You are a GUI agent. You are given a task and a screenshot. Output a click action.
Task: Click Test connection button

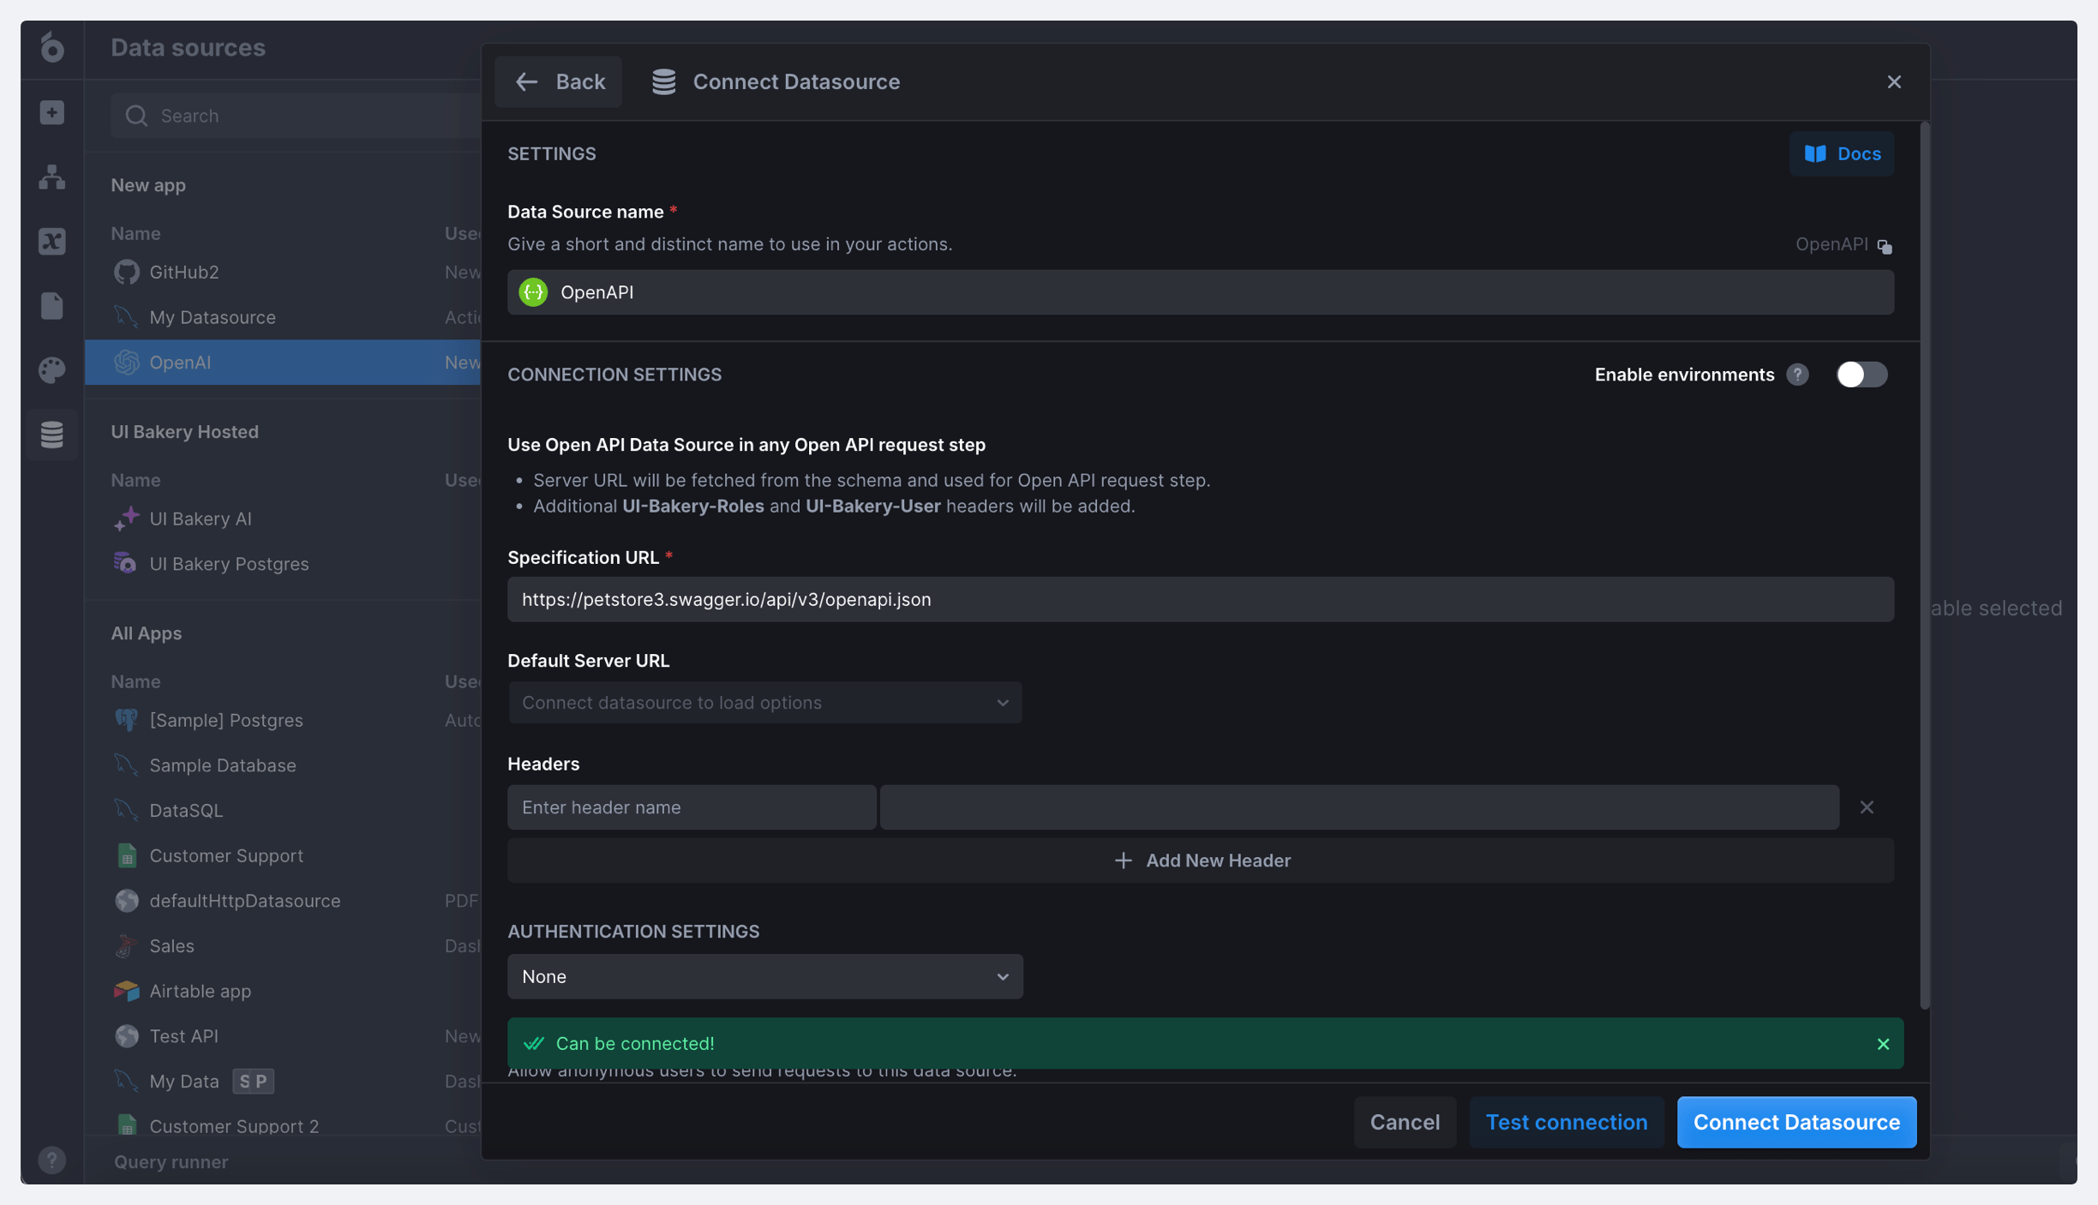pos(1566,1122)
